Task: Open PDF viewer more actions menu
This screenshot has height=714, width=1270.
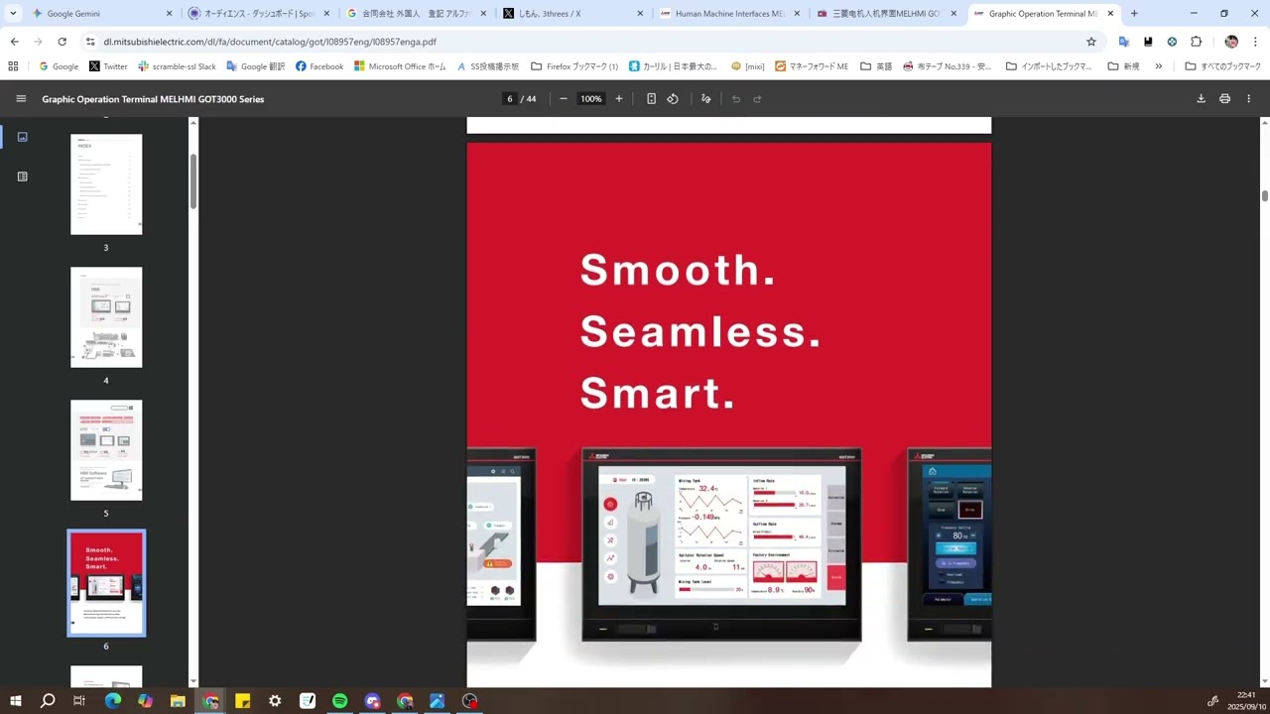Action: click(1248, 99)
